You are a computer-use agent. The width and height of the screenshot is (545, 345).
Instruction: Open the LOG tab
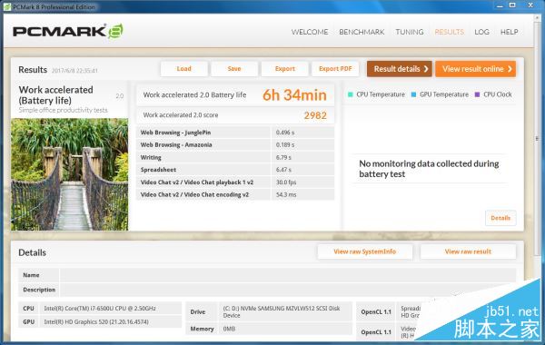481,32
